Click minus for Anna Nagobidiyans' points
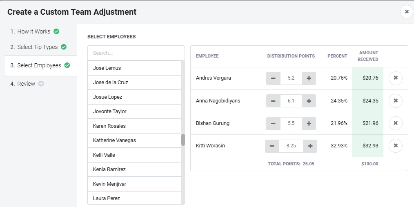The width and height of the screenshot is (414, 207). 273,100
